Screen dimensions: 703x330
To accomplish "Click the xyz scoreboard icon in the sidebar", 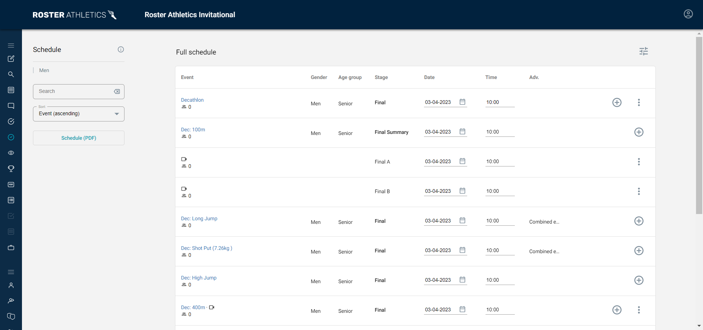I will pos(11,184).
